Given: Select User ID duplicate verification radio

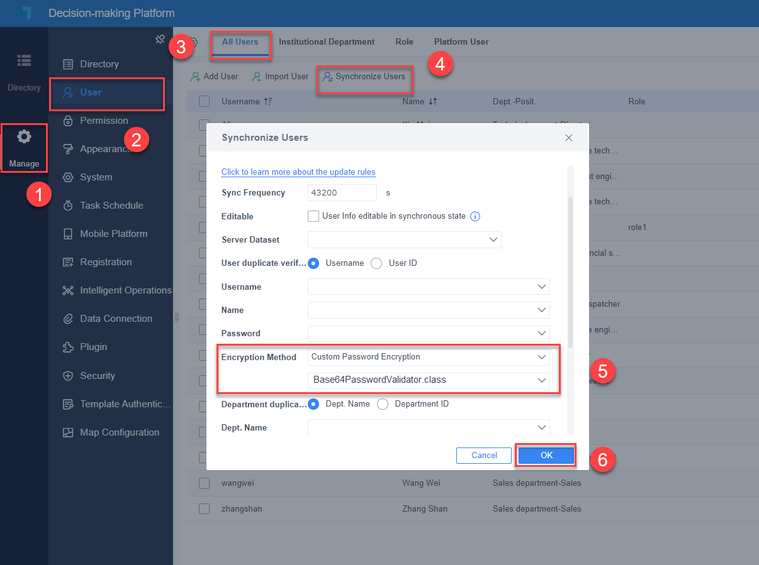Looking at the screenshot, I should pos(376,263).
